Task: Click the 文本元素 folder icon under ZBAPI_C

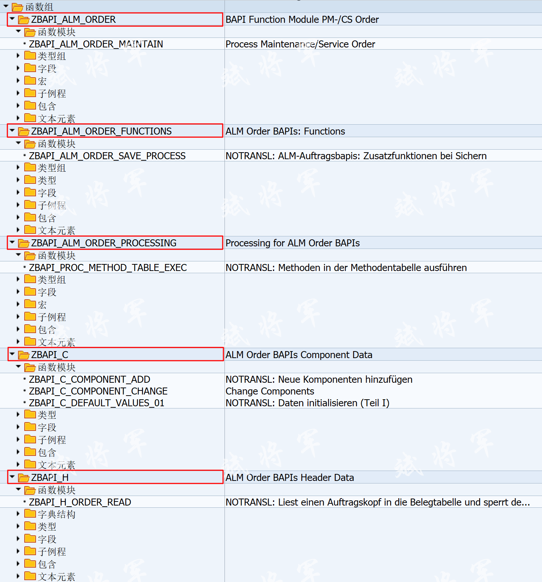Action: 30,464
